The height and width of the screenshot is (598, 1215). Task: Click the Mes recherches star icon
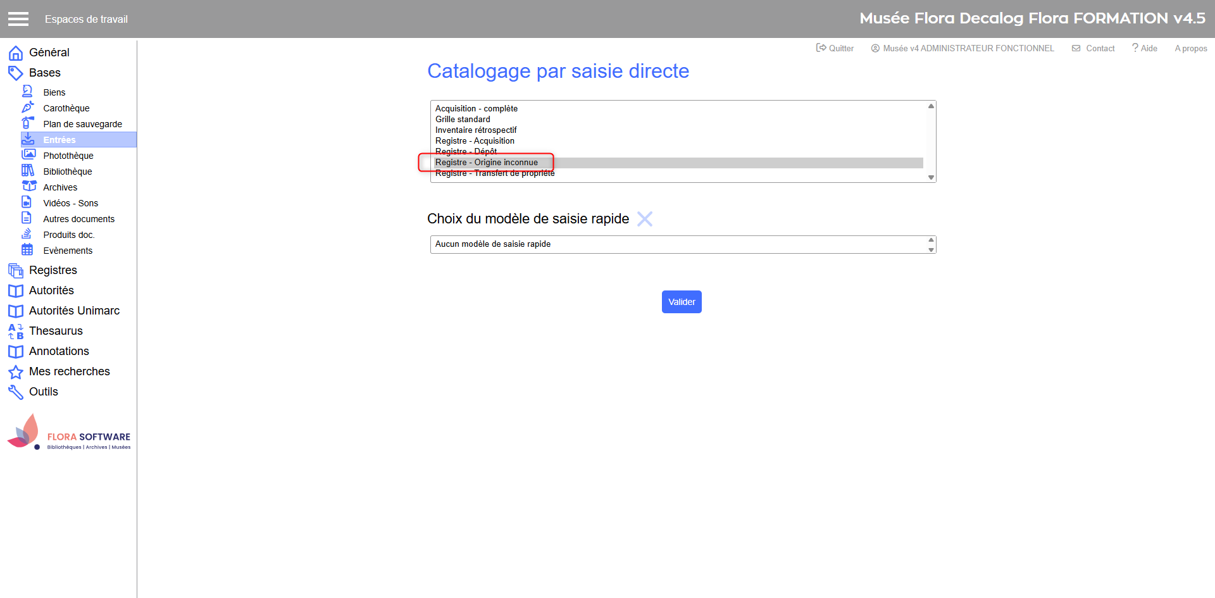click(x=16, y=372)
